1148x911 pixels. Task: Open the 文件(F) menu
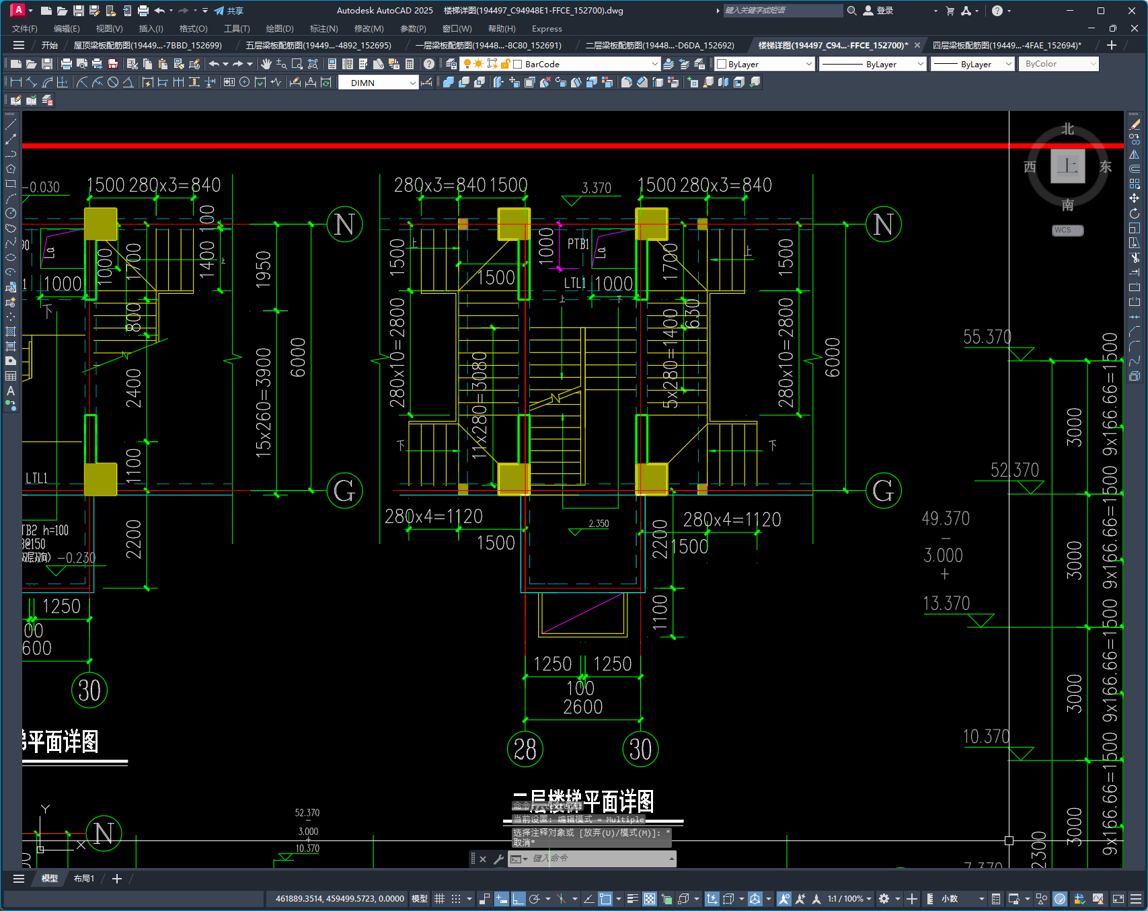click(x=25, y=29)
